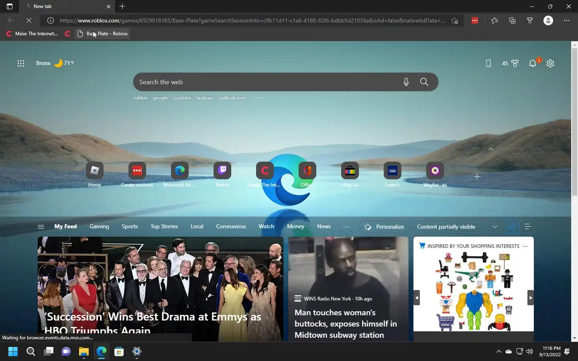Screen dimensions: 578x361
Task: Open Collections icon in toolbar
Action: tap(512, 20)
